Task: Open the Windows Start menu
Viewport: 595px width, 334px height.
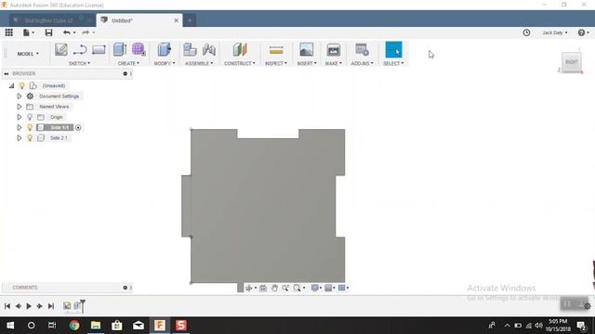Action: [x=10, y=326]
